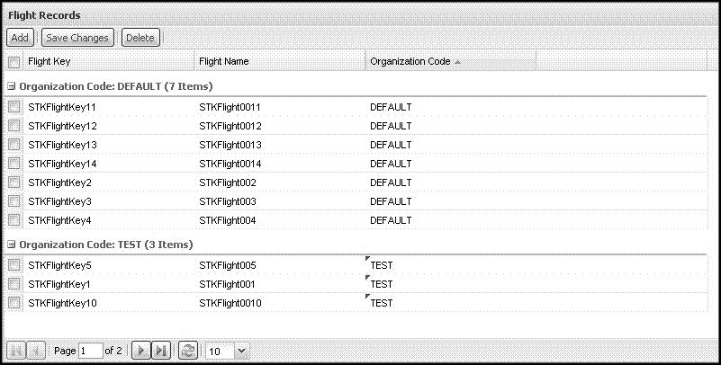Collapse the Organization Code: DEFAULT group
Screen dimensions: 721x365
(12, 85)
